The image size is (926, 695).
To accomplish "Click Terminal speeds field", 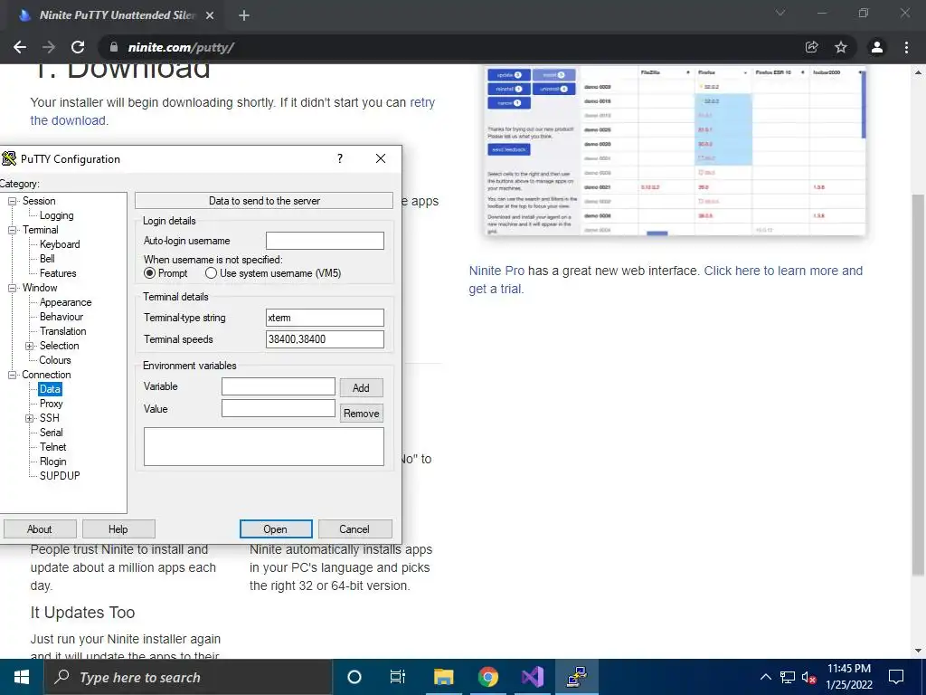I will click(x=325, y=339).
